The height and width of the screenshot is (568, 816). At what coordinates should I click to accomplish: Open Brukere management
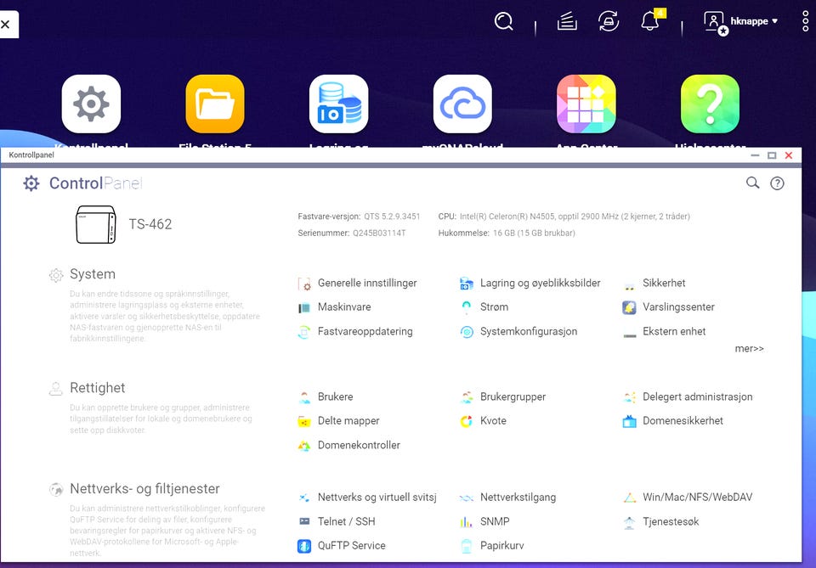click(x=326, y=397)
